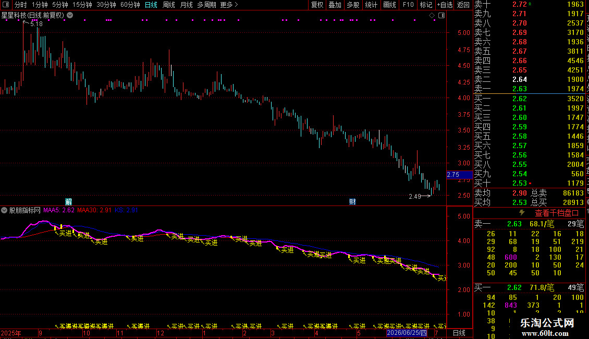The height and width of the screenshot is (339, 589).
Task: Select the 60分钟 period
Action: [x=130, y=5]
